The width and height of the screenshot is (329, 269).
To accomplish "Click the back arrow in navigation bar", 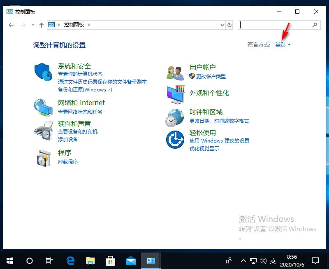I will coord(11,25).
